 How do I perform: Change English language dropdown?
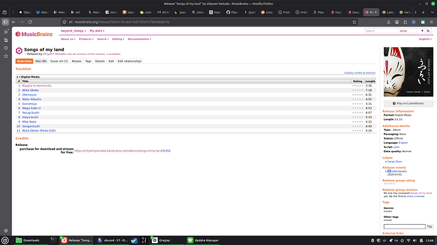coord(426,39)
